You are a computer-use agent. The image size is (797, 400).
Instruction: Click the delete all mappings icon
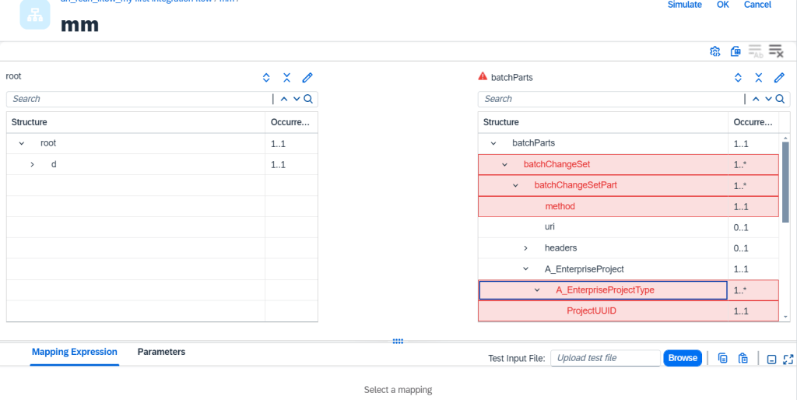coord(775,51)
